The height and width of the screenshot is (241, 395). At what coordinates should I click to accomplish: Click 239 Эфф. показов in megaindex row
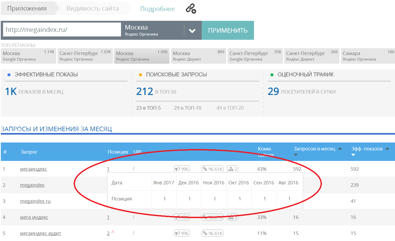tap(355, 185)
